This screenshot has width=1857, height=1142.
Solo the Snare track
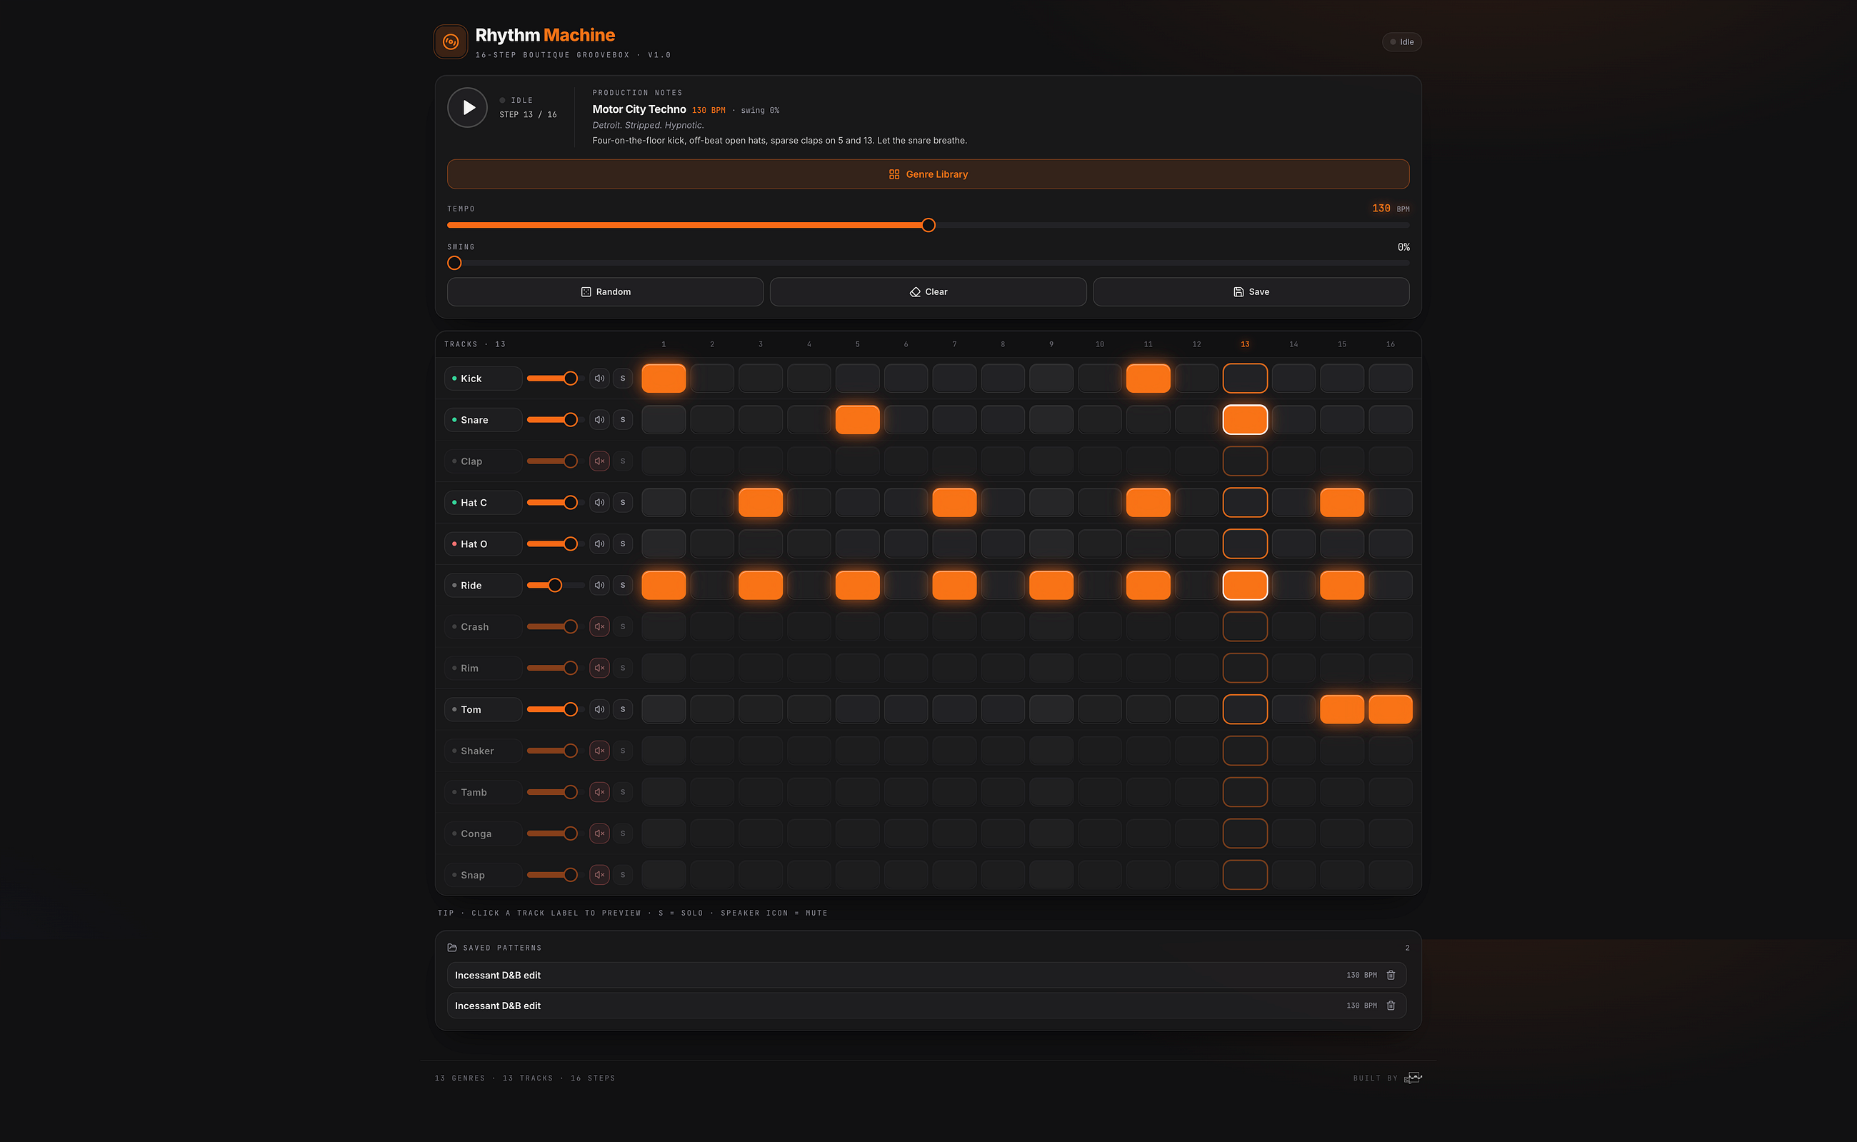point(623,420)
